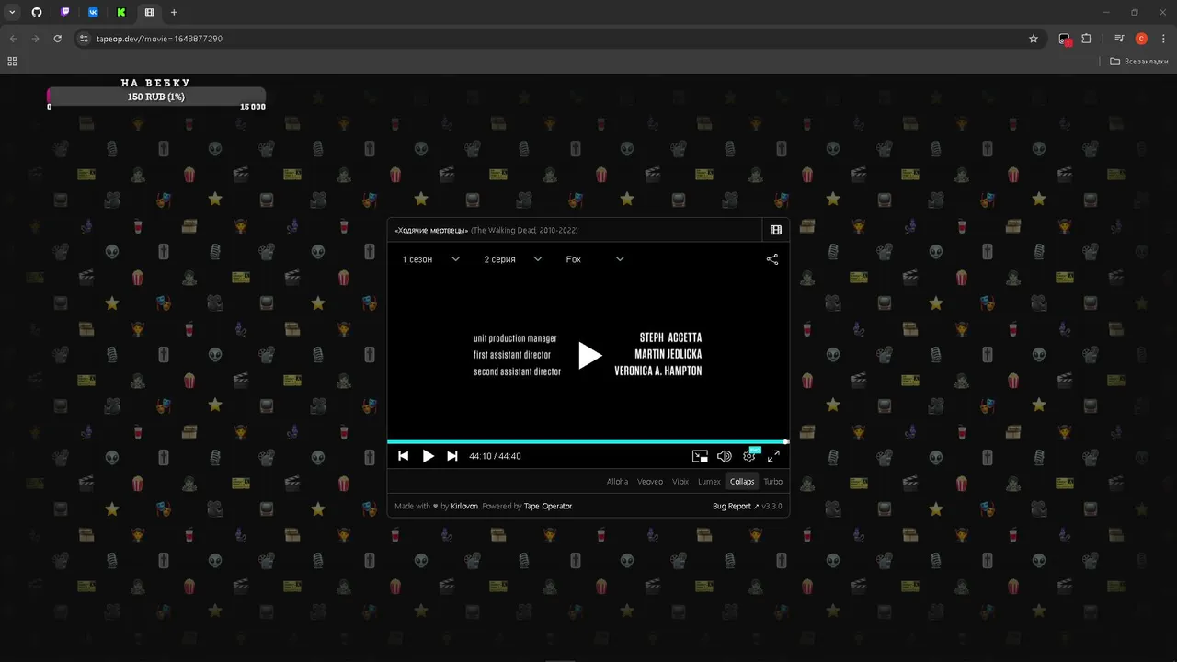Resume playback with the play control under the video
Screen dimensions: 1177x662
[x=428, y=456]
